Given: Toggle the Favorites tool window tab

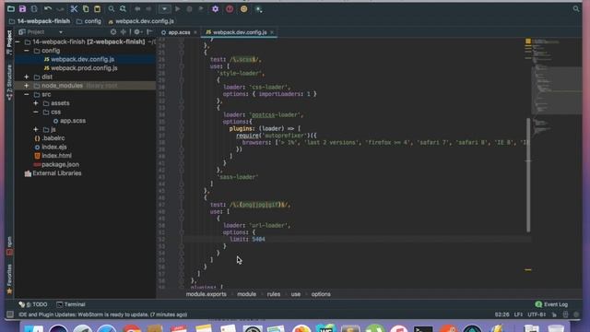Looking at the screenshot, I should click(9, 279).
